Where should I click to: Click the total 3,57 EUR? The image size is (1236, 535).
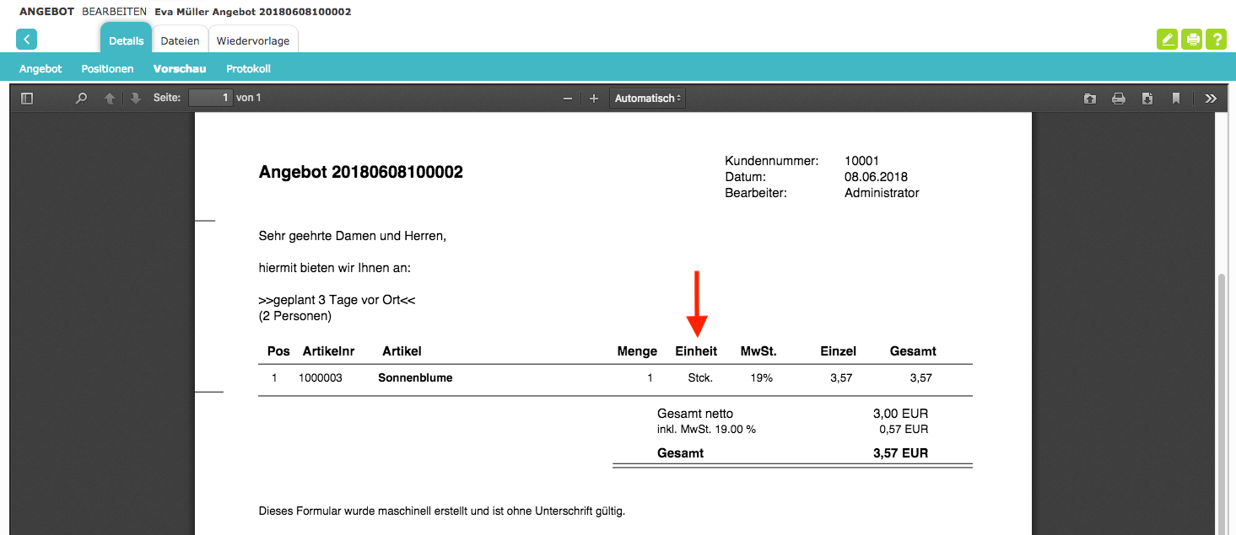point(900,453)
